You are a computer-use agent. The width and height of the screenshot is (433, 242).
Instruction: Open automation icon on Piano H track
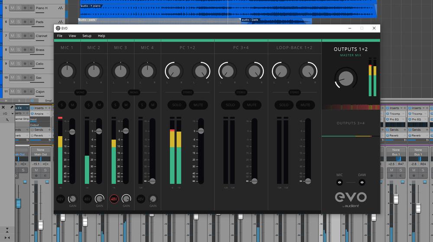tap(61, 8)
